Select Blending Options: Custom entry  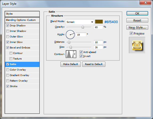click(22, 20)
